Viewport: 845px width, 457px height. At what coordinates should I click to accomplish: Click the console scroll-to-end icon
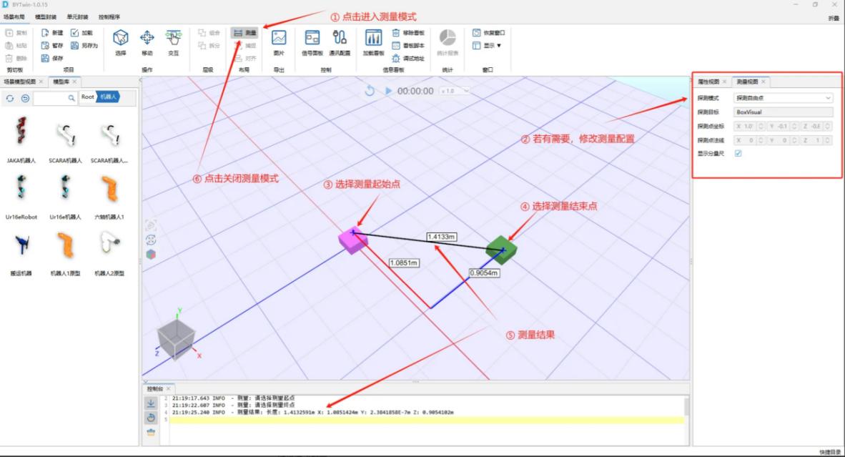click(151, 403)
